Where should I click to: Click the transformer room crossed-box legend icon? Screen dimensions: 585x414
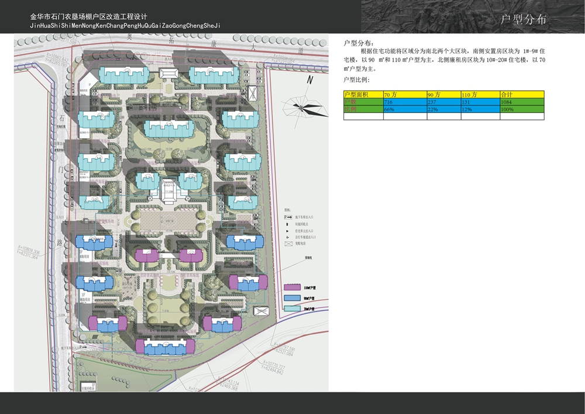click(x=287, y=245)
